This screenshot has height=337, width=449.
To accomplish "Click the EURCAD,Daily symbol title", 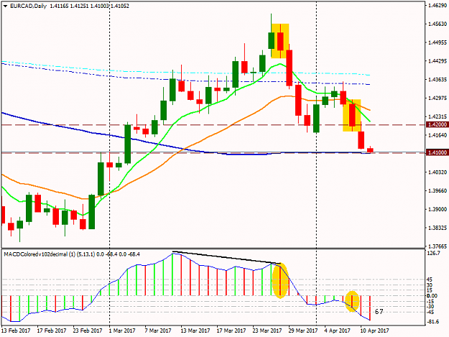I will tap(28, 6).
